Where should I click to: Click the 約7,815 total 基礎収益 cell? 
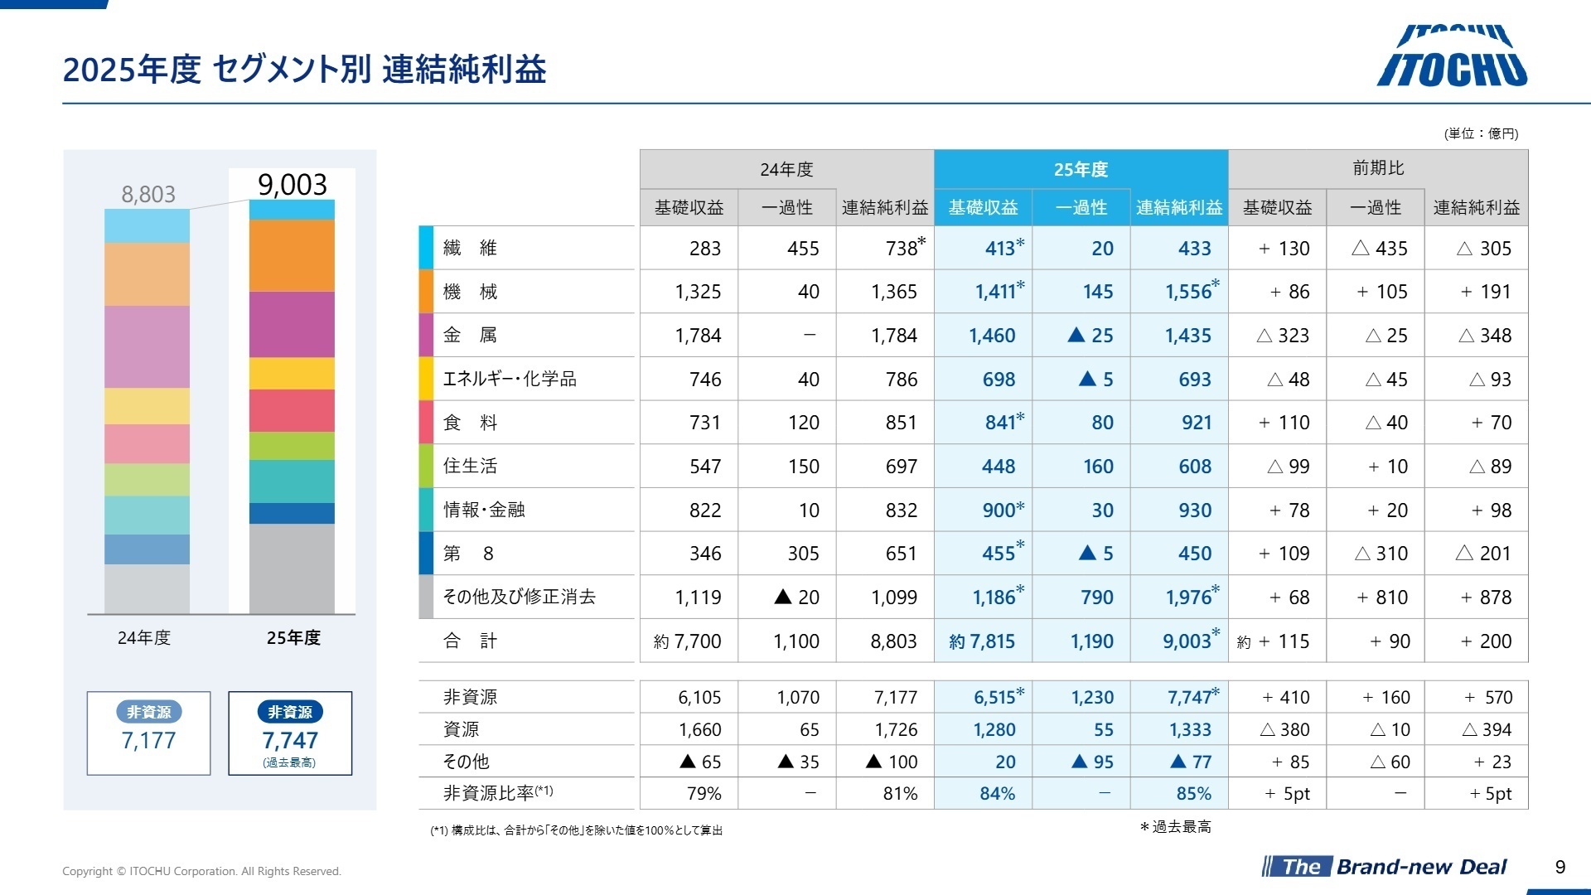[984, 641]
